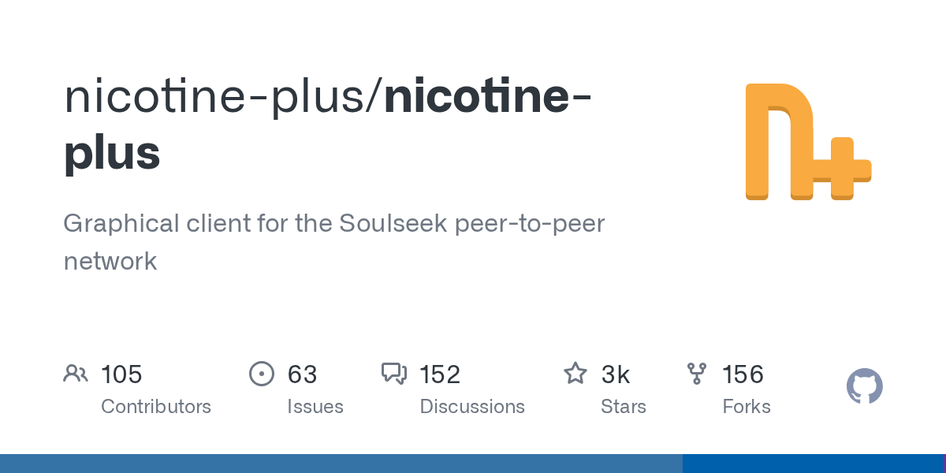
Task: Click the Issues circle icon
Action: [x=262, y=374]
